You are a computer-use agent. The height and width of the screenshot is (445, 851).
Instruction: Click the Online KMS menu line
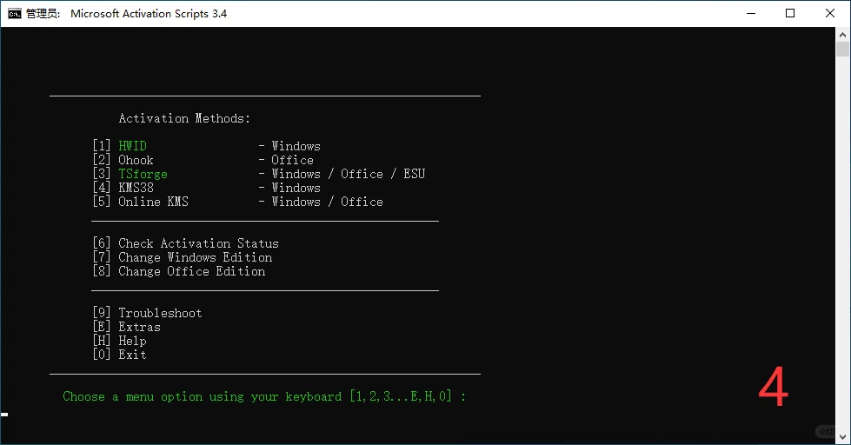point(153,202)
